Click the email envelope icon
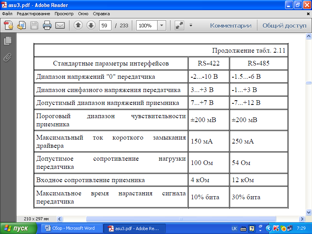 (60, 25)
